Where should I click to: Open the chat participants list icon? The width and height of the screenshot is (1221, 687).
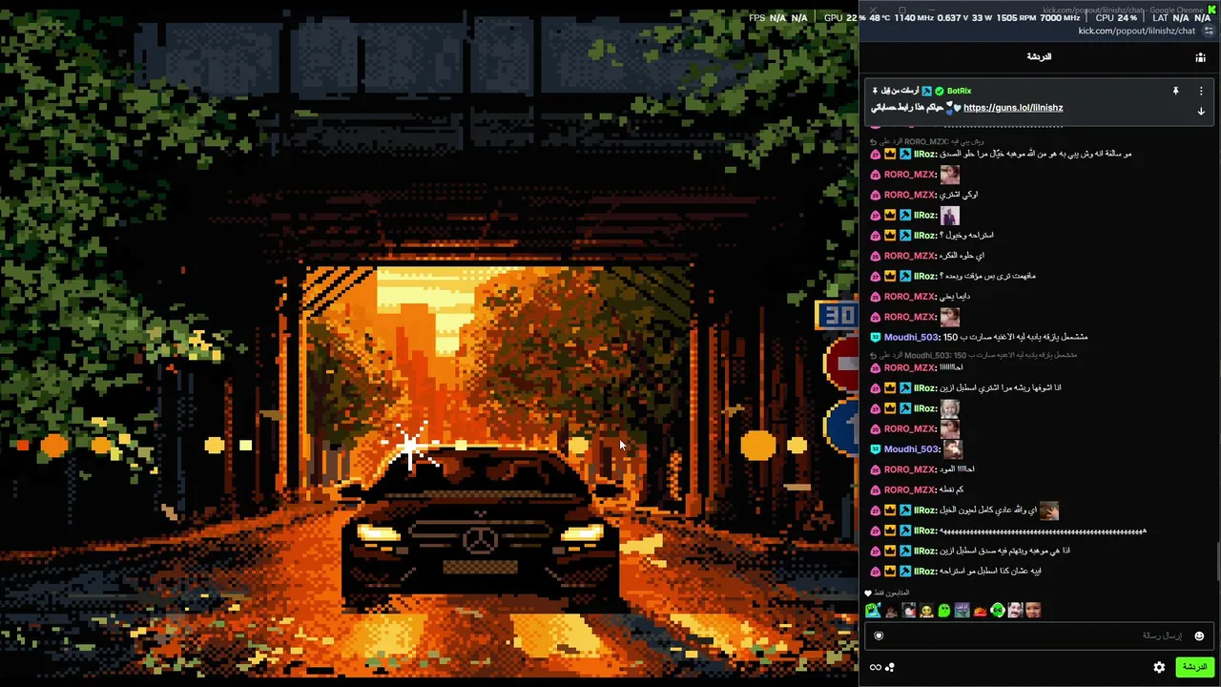(x=1200, y=57)
